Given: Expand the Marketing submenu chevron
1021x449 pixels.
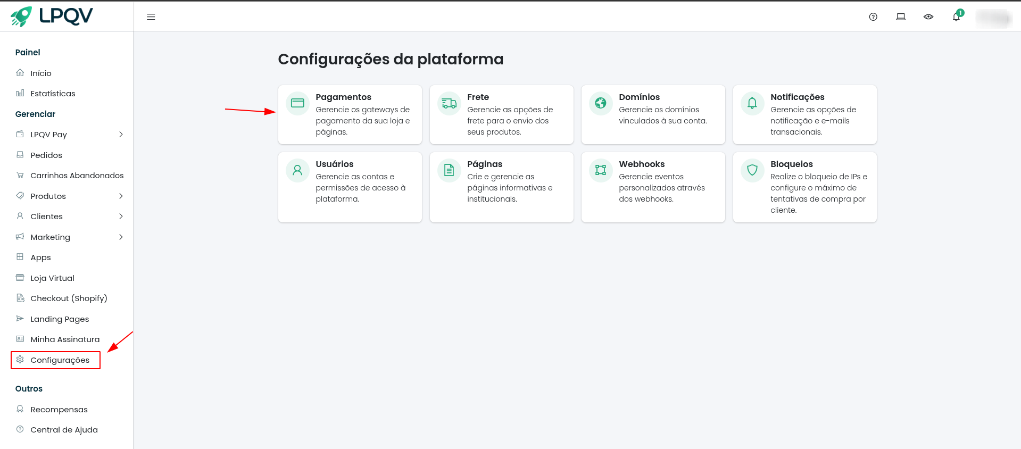Looking at the screenshot, I should (x=121, y=237).
